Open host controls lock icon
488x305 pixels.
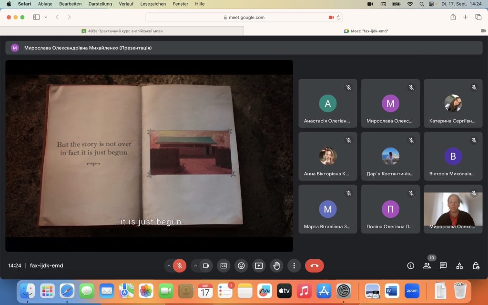tap(476, 265)
